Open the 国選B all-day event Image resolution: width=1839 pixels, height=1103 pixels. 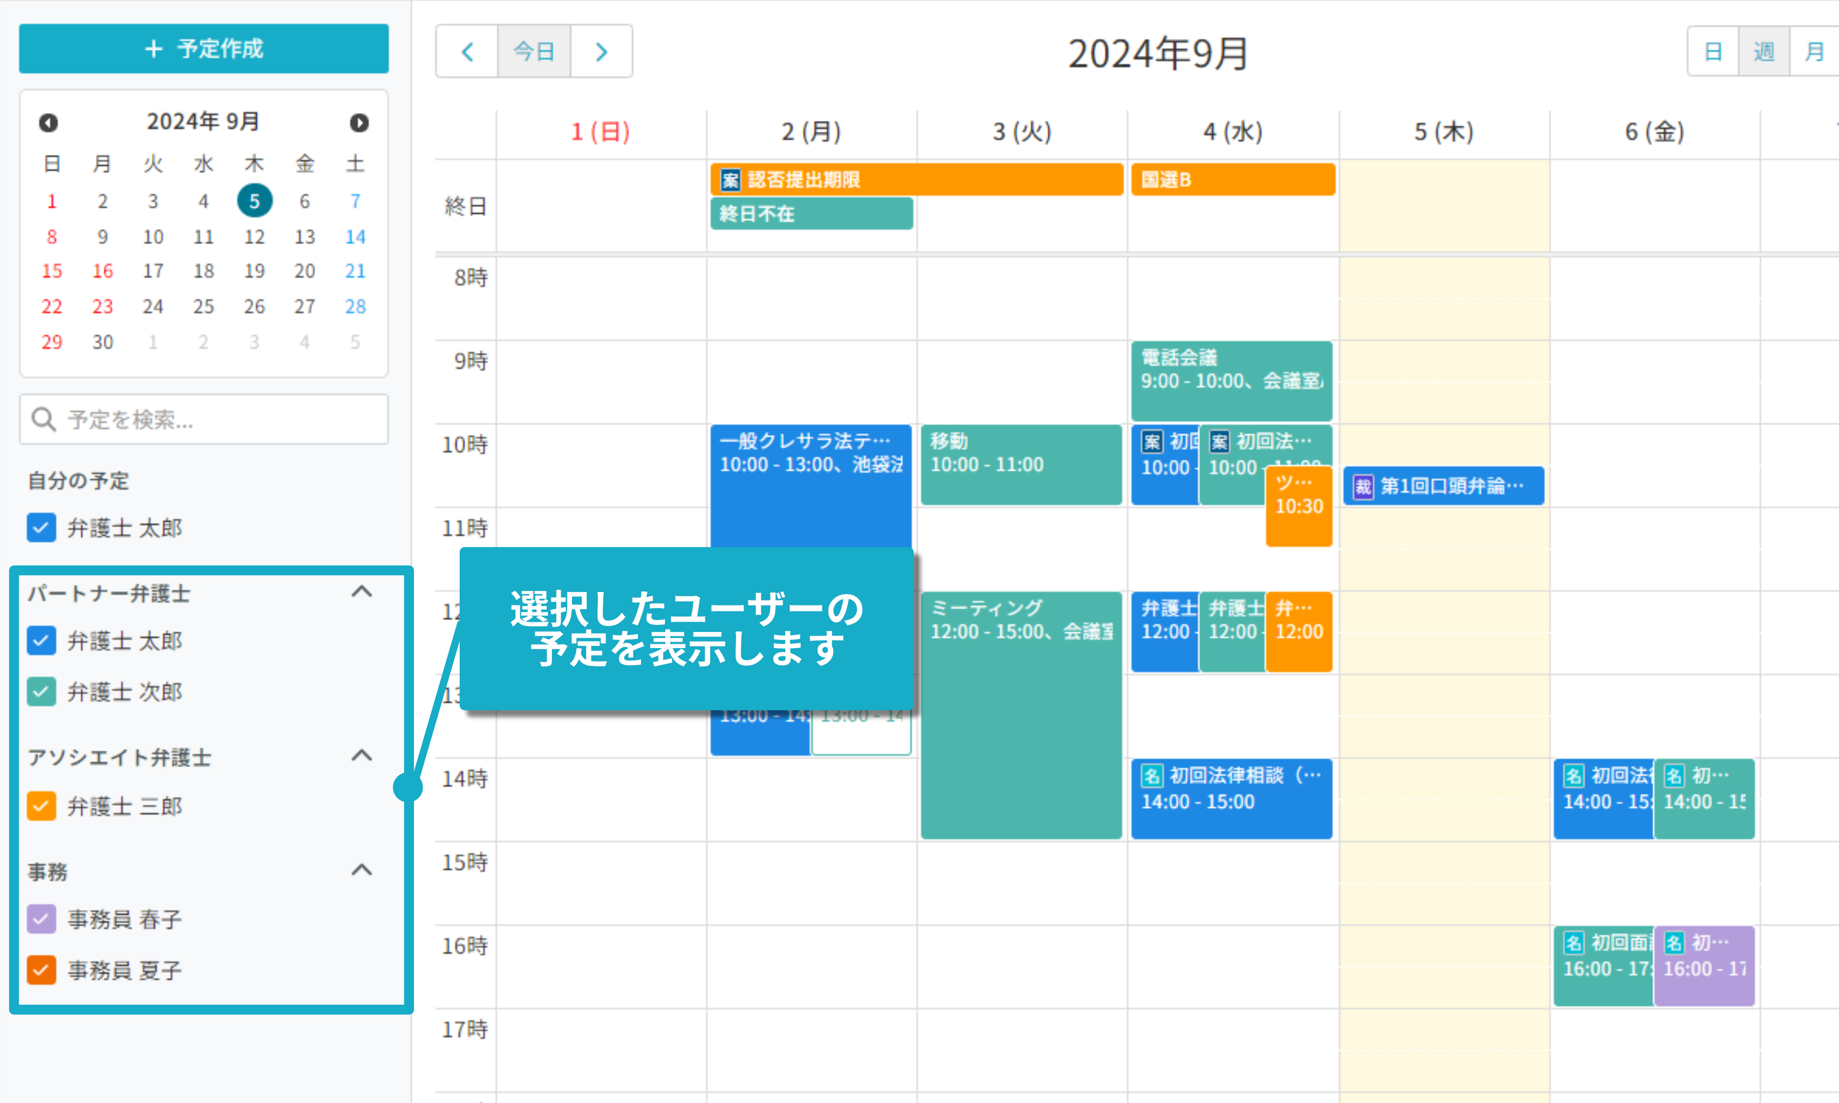pos(1232,180)
